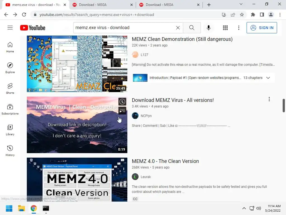This screenshot has height=215, width=286.
Task: Open Shorts in the sidebar
Action: [x=10, y=89]
